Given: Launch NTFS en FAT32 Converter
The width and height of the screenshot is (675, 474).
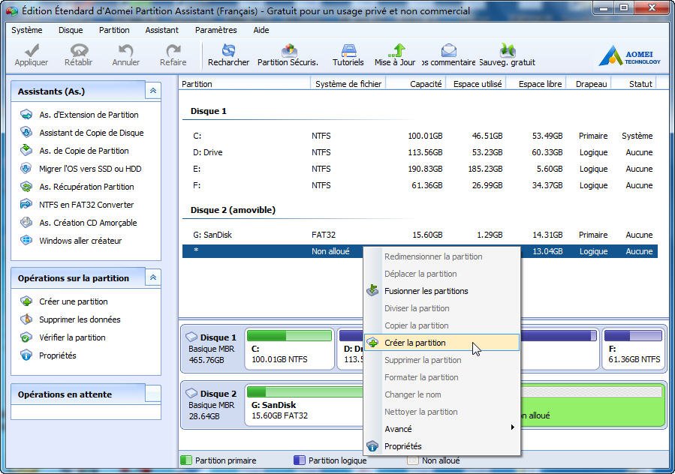Looking at the screenshot, I should pyautogui.click(x=86, y=205).
